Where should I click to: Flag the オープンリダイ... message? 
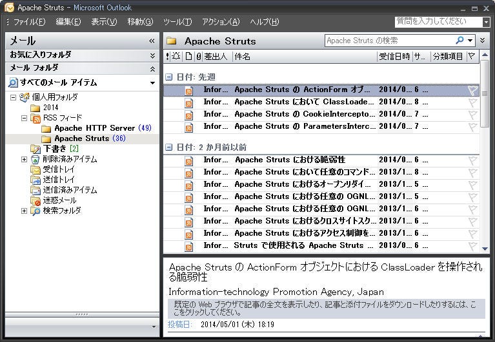click(472, 185)
